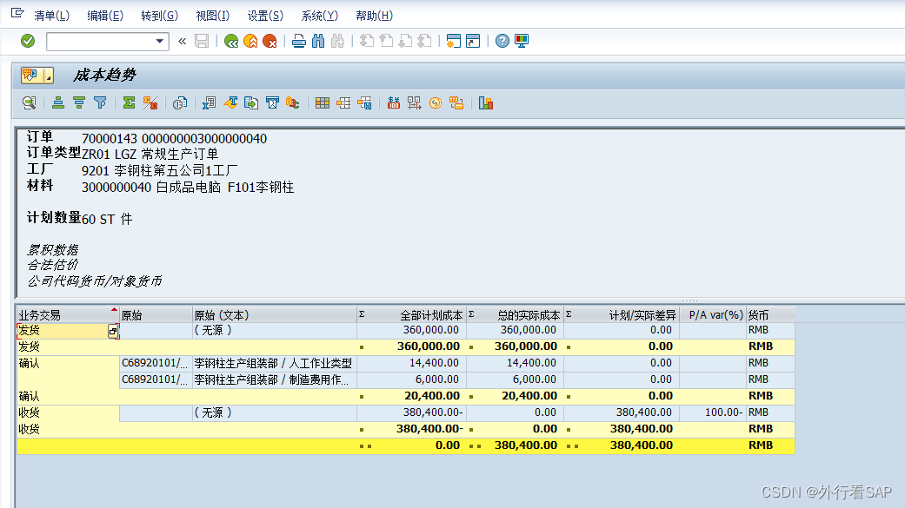The image size is (905, 508).
Task: Click the Display Graphic chart icon
Action: 485,102
